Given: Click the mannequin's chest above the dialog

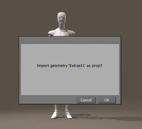Looking at the screenshot, I should [61, 33].
